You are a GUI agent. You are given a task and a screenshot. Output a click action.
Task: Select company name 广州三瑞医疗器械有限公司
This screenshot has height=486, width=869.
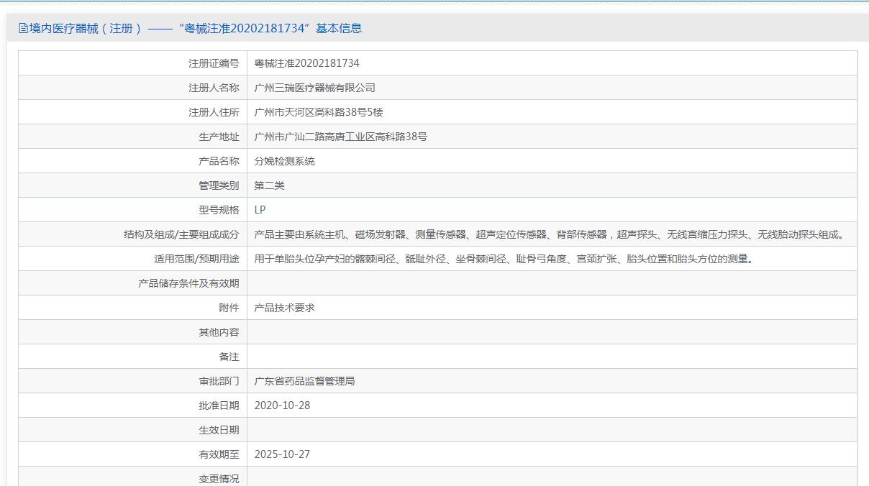point(315,88)
